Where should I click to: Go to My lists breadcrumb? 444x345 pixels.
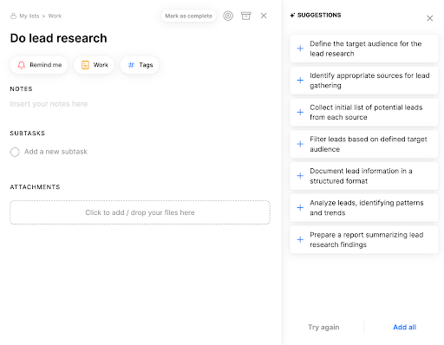point(29,16)
